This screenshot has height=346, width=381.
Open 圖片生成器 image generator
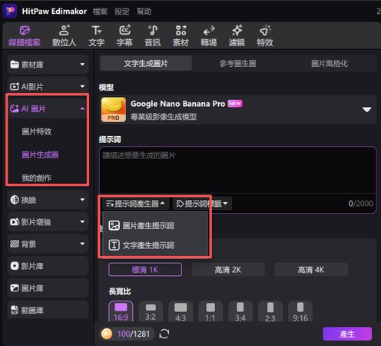[x=40, y=155]
